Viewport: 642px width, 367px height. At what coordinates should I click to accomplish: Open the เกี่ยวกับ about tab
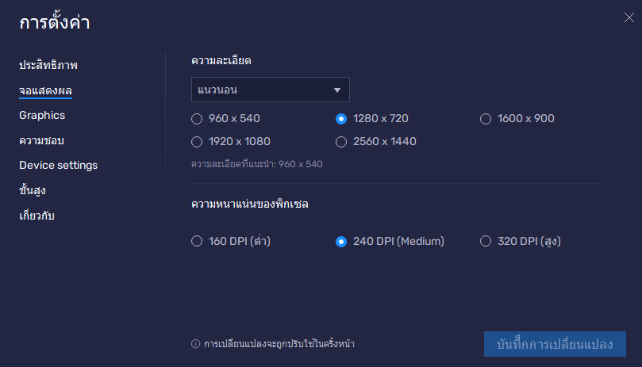(37, 216)
